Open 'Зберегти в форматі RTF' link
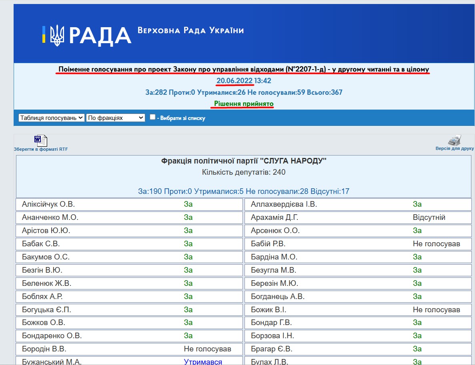Screen dimensions: 475x365 40,149
